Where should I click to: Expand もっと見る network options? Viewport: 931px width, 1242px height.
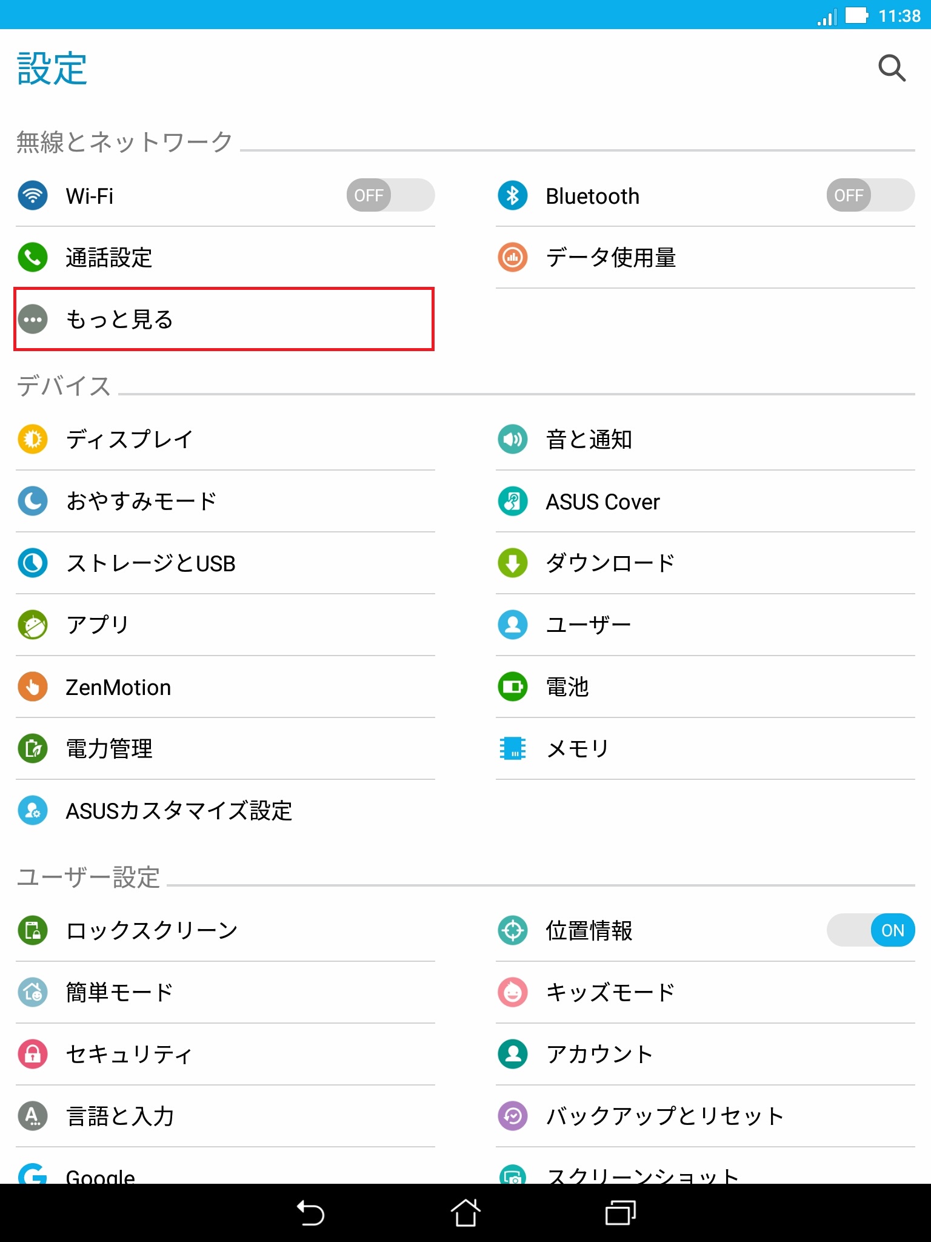(x=224, y=319)
